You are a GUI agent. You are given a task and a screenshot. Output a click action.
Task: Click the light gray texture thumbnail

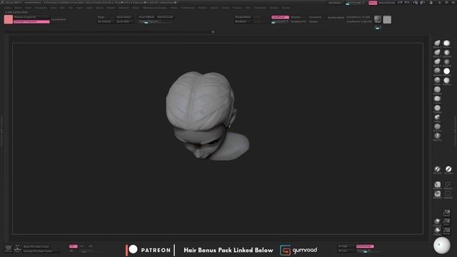[387, 19]
